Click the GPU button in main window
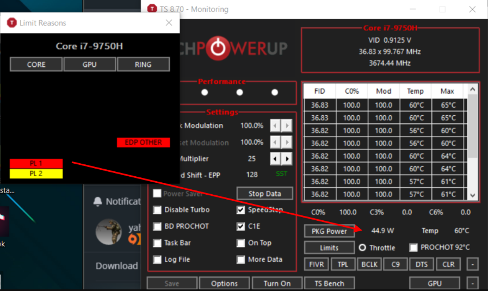 pos(435,283)
